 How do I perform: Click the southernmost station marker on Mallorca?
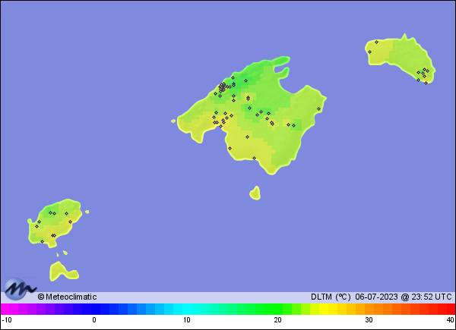tap(254, 159)
